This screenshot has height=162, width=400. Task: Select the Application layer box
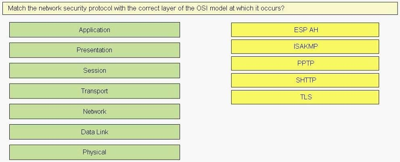[94, 30]
